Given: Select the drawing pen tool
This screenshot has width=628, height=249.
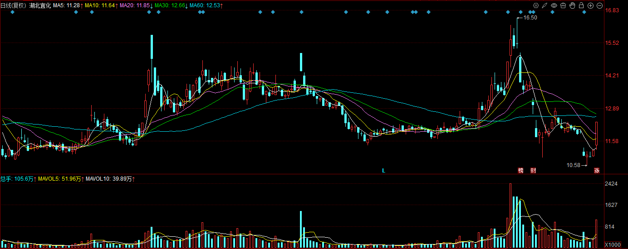Looking at the screenshot, I should click(545, 5).
